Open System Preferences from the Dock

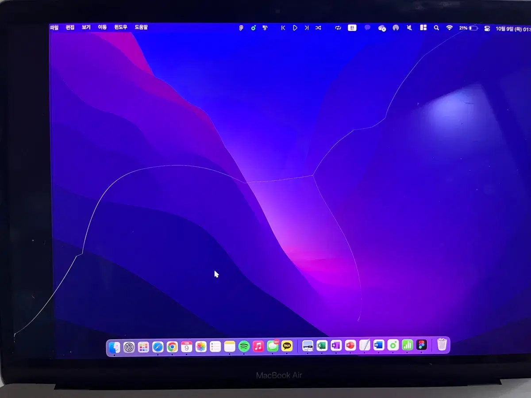129,347
